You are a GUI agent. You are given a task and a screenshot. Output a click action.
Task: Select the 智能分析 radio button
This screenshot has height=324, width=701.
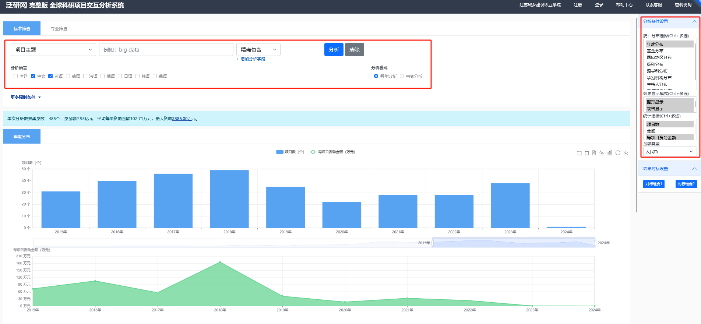click(376, 76)
